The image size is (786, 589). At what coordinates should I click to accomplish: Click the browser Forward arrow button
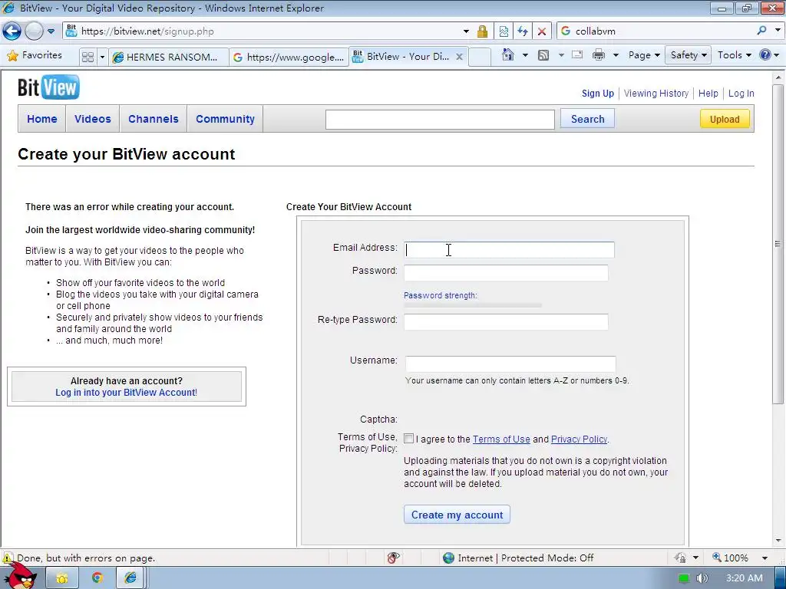[x=34, y=31]
